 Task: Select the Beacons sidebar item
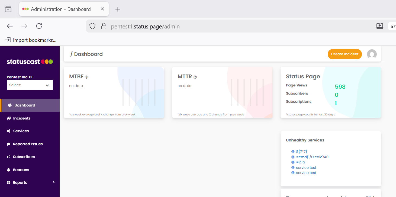pyautogui.click(x=21, y=170)
